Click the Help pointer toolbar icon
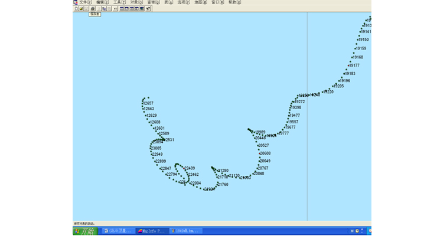This screenshot has height=236, width=437. [149, 9]
